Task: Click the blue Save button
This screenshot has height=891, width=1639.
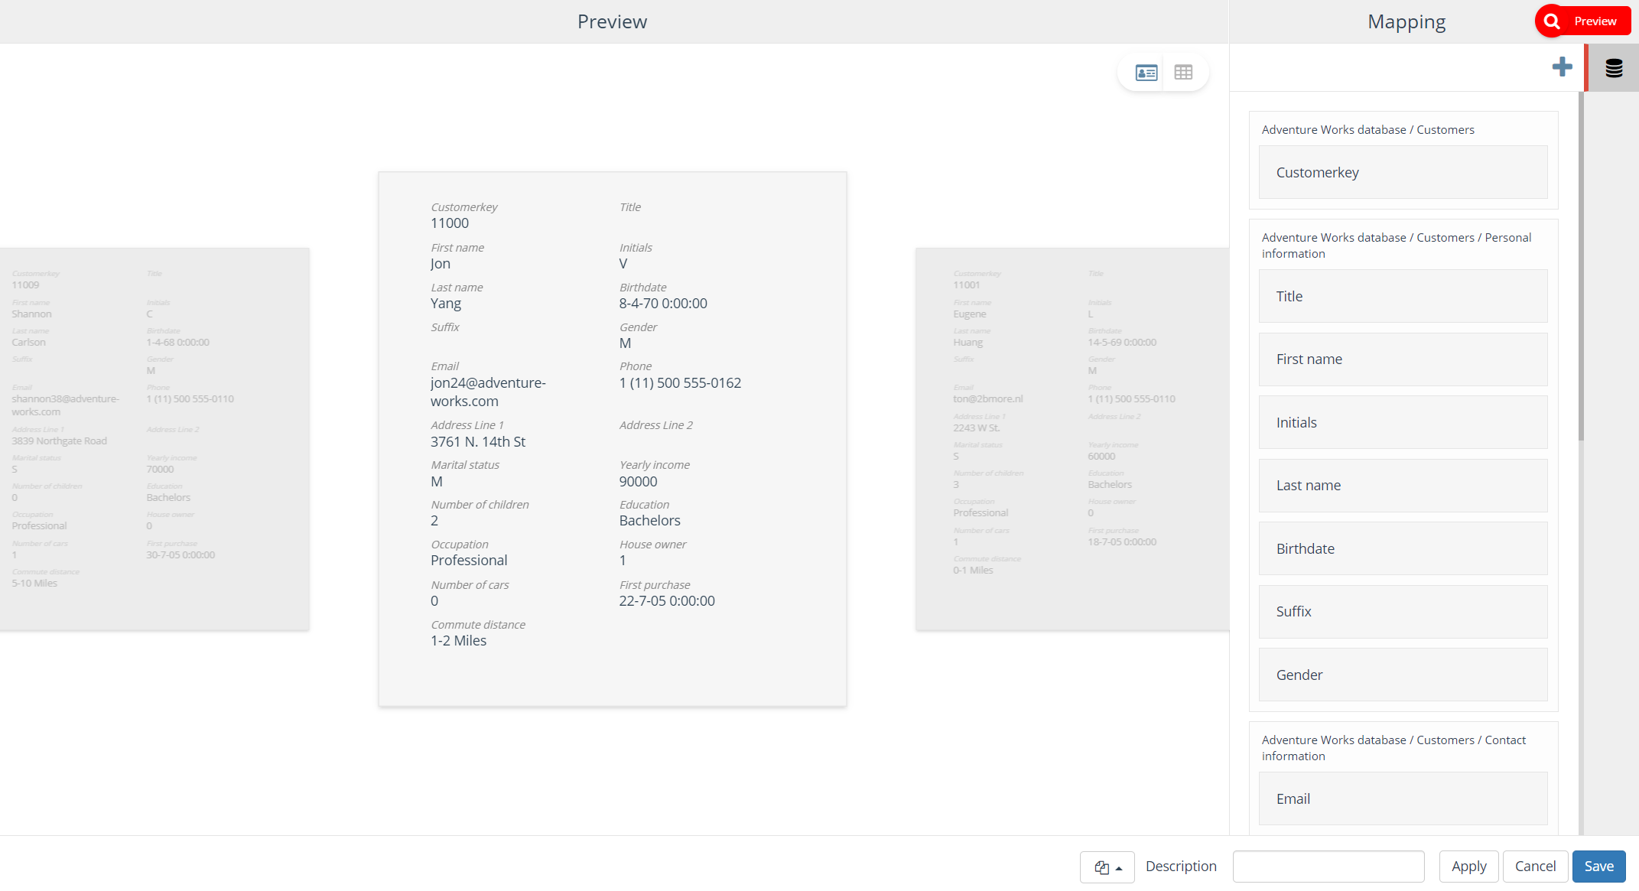Action: (x=1598, y=867)
